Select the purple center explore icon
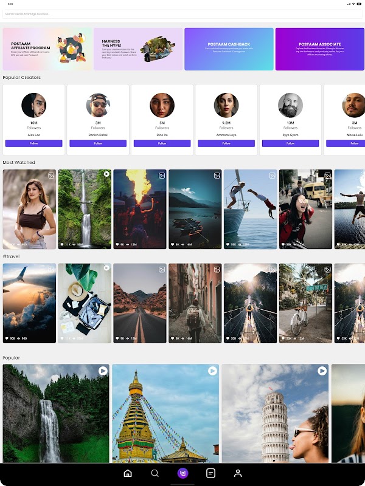365x486 pixels. [x=183, y=473]
